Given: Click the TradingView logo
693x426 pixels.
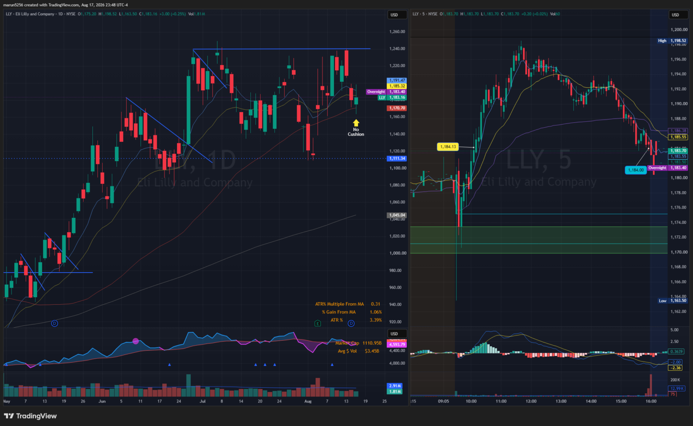Looking at the screenshot, I should click(30, 416).
